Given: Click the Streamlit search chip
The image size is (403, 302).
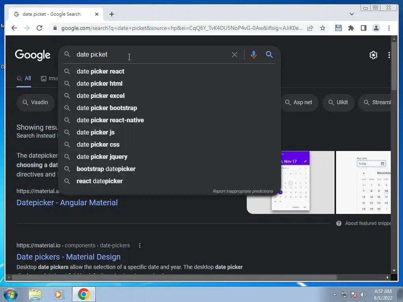Looking at the screenshot, I should click(375, 103).
